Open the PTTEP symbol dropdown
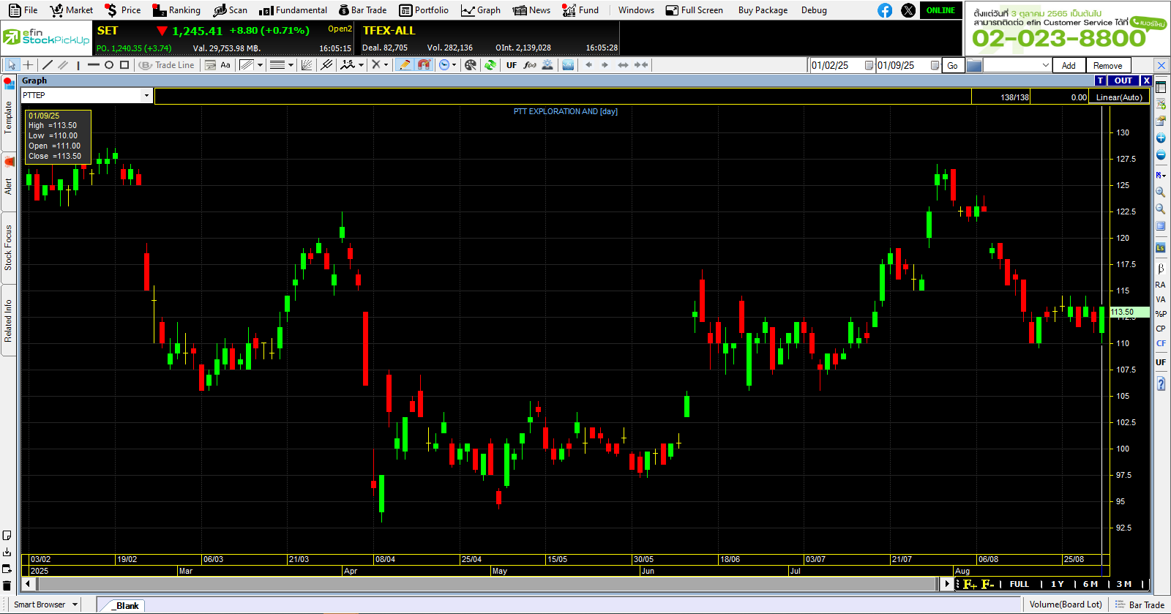 [146, 95]
